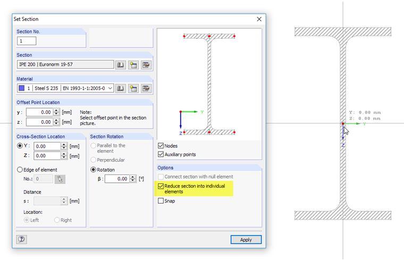Select the bottom-center red node in preview
404x261 pixels.
(209, 132)
